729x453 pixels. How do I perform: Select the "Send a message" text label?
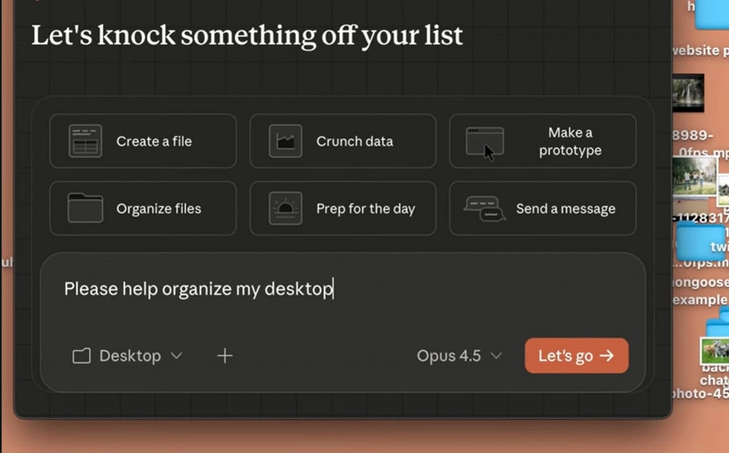tap(565, 209)
